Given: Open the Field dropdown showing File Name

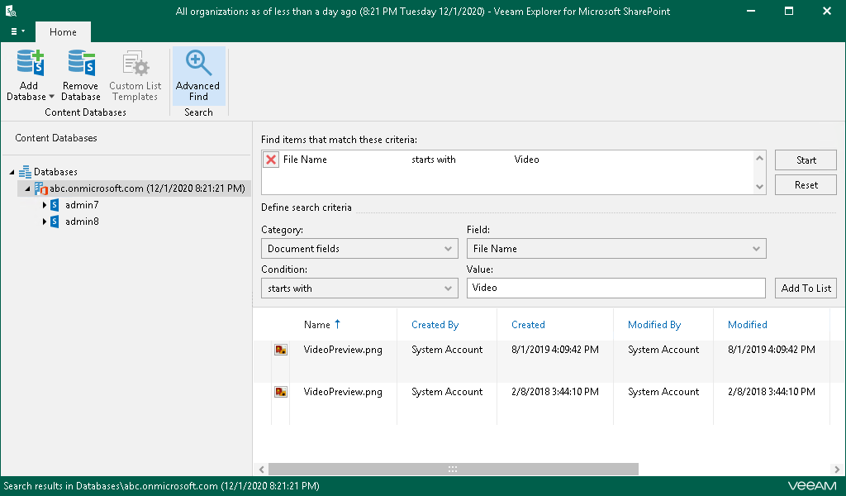Looking at the screenshot, I should tap(615, 249).
